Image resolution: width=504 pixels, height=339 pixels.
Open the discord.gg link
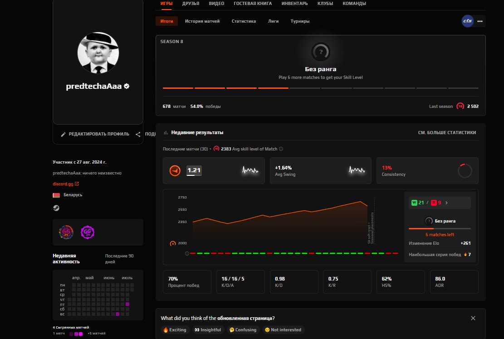(x=63, y=184)
